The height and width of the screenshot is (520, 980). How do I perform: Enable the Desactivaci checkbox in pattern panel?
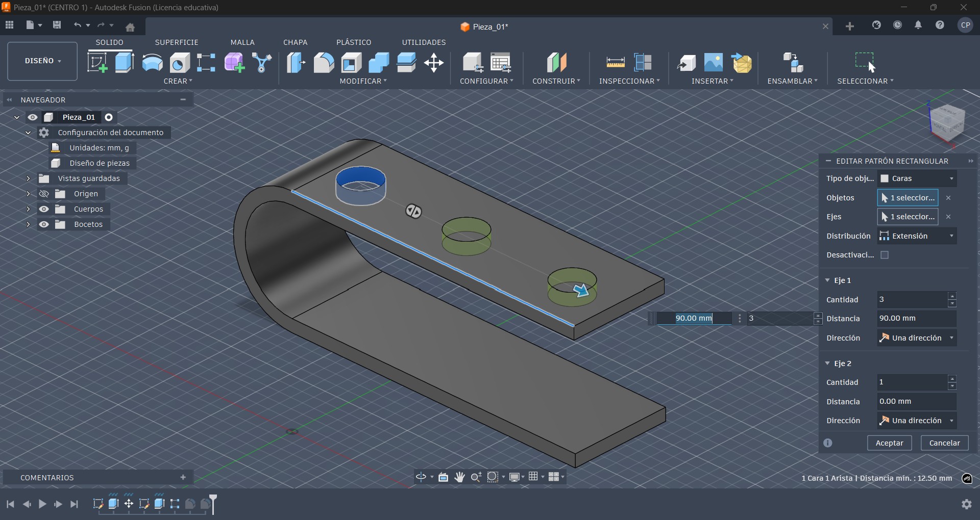885,255
